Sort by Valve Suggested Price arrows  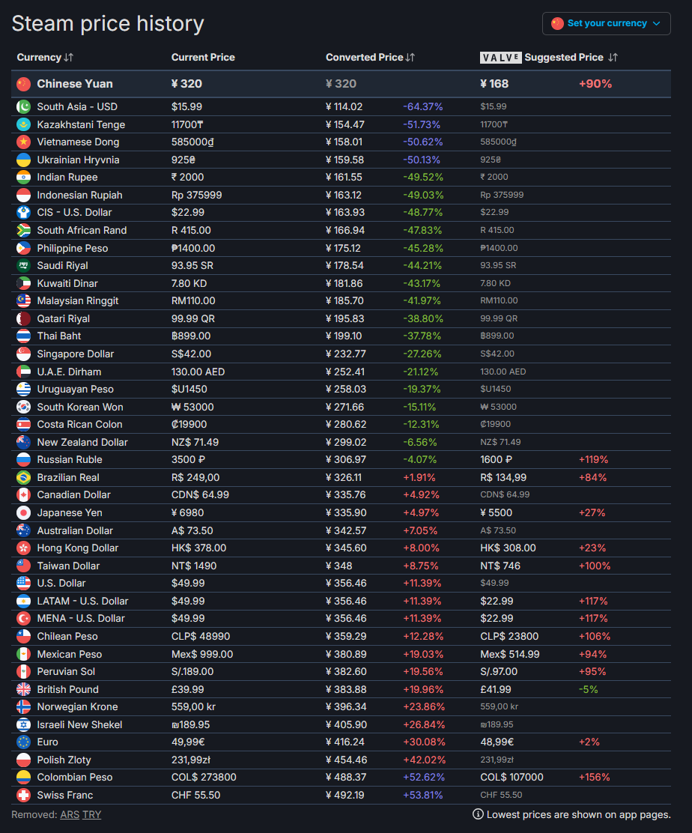pos(613,58)
